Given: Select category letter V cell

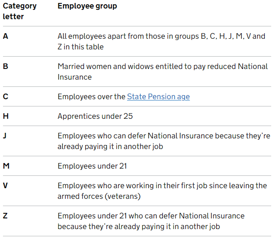Looking at the screenshot, I should click(x=5, y=186).
